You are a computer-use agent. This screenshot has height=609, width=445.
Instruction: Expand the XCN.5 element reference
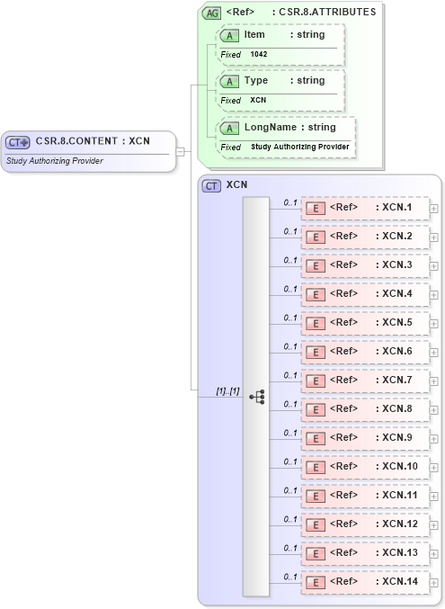(433, 324)
